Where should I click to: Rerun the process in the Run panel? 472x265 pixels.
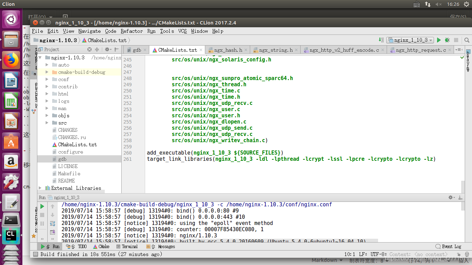[42, 206]
